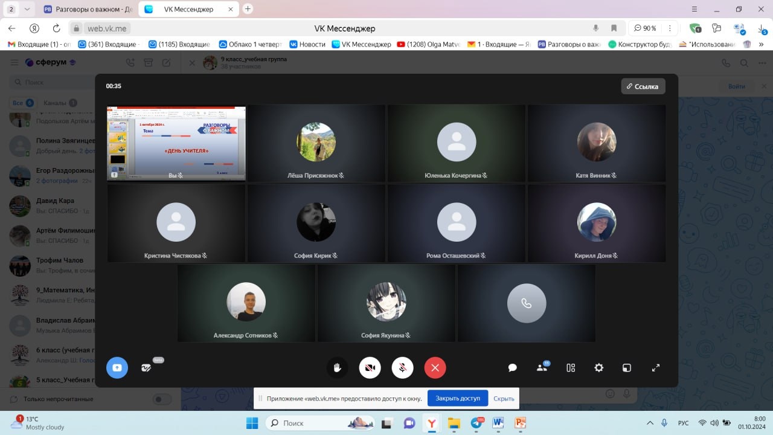
Task: Open Telegram from the taskbar
Action: 476,423
